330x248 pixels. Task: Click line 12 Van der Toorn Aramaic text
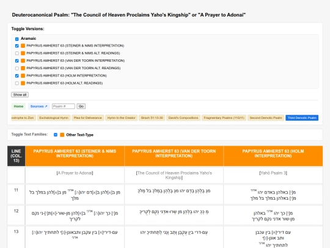174,212
